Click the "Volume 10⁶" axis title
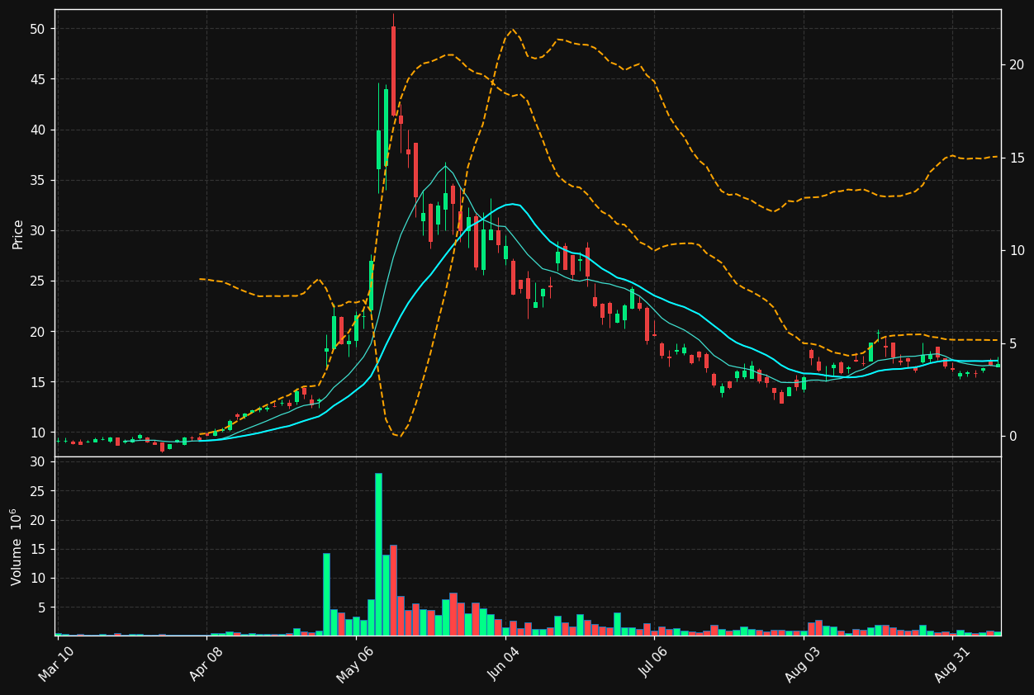This screenshot has height=695, width=1034. (16, 546)
